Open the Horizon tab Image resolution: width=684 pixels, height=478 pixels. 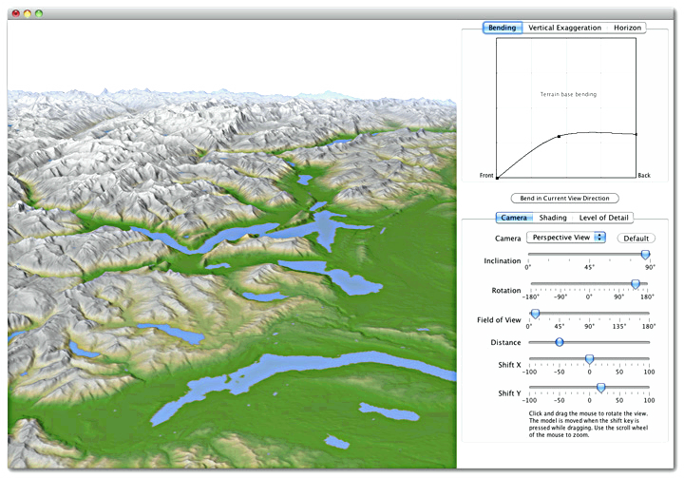coord(627,28)
